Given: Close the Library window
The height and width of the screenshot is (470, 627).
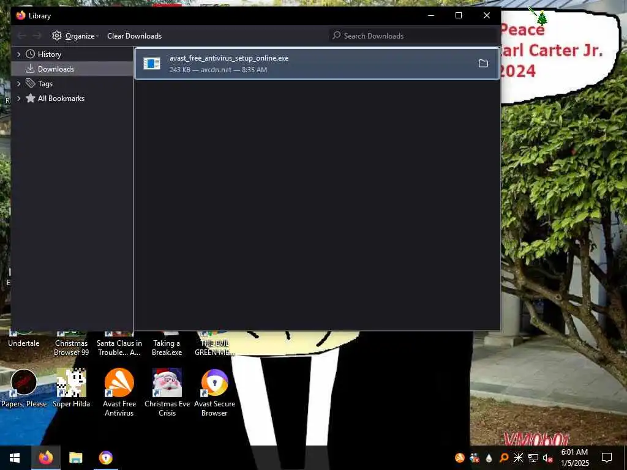Looking at the screenshot, I should [487, 15].
